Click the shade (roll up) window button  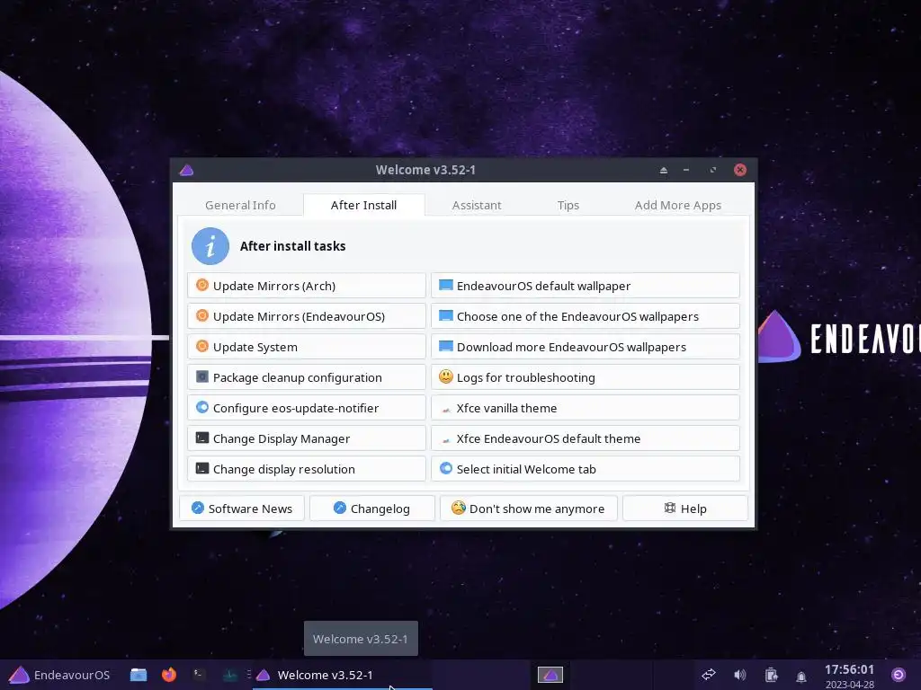pos(663,170)
